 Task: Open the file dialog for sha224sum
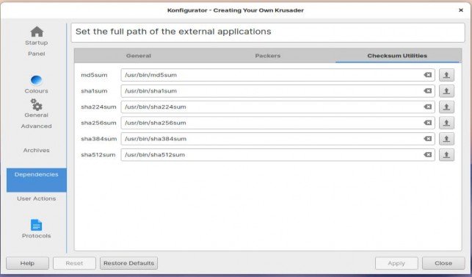click(x=446, y=107)
